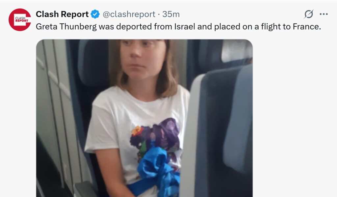Open the three-dot More options menu
This screenshot has width=337, height=197.
pos(324,14)
